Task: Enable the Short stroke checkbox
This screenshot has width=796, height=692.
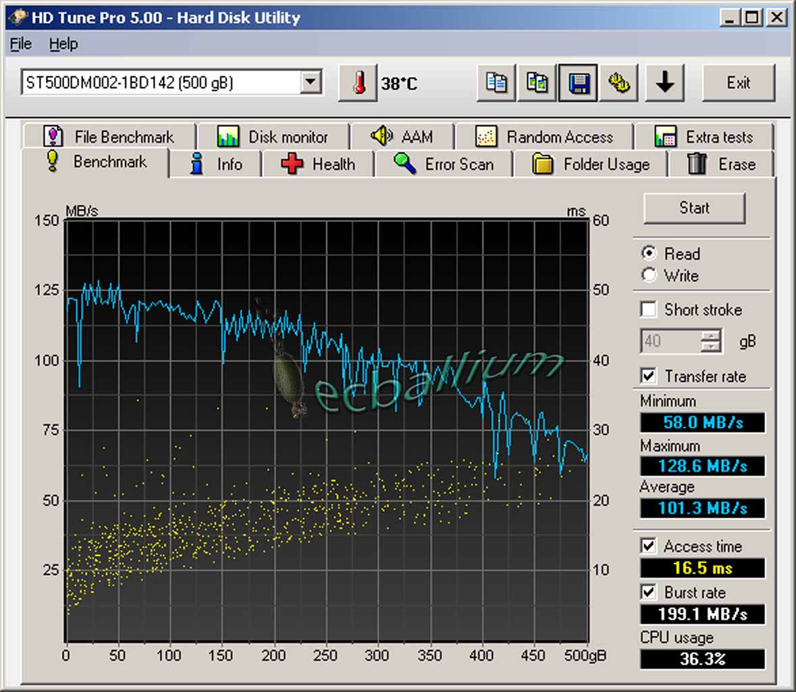Action: coord(648,310)
